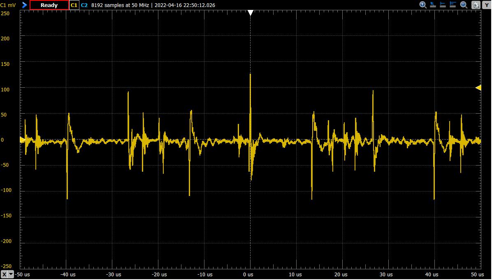Click the yellow trigger level marker on right edge
The width and height of the screenshot is (492, 280).
pos(478,88)
